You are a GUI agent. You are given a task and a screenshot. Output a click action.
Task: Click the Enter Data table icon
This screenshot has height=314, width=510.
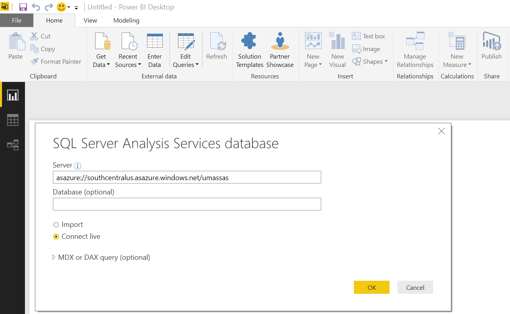point(155,41)
